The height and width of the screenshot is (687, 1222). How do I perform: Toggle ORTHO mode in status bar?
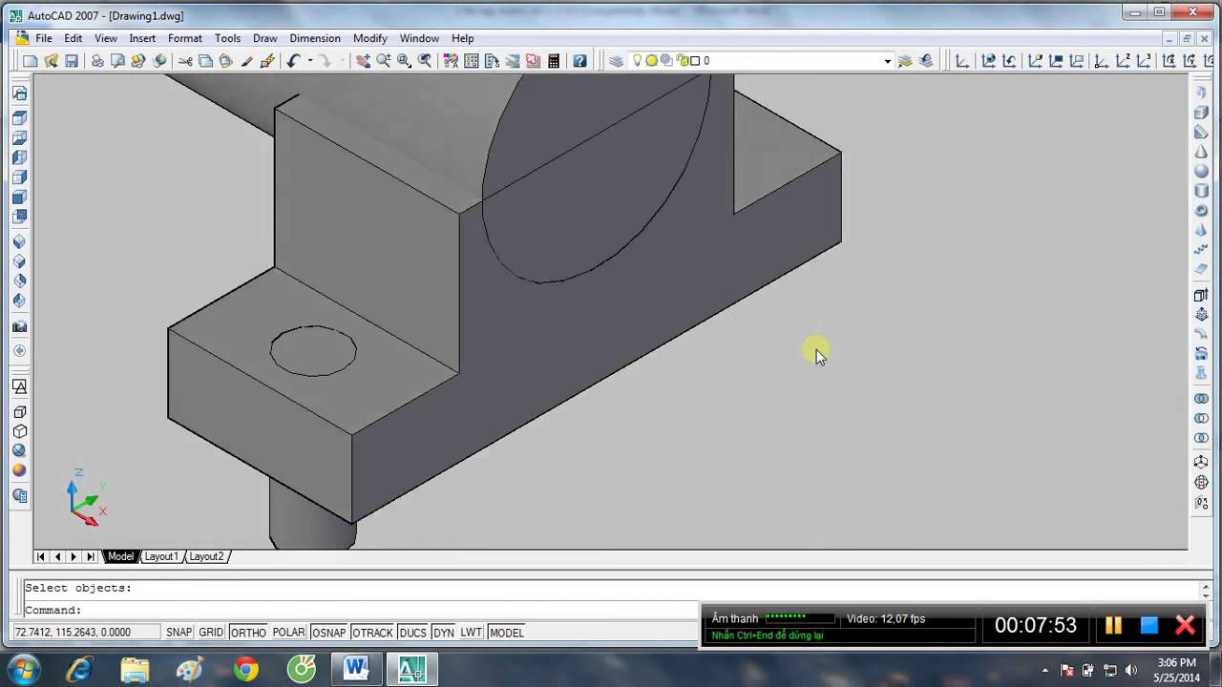point(248,633)
